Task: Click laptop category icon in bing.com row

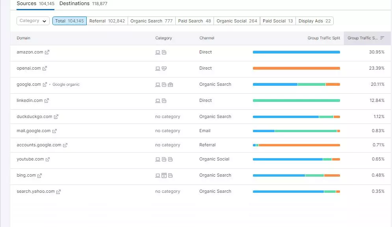Action: pyautogui.click(x=158, y=175)
